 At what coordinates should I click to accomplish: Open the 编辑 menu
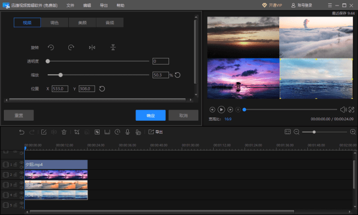tap(87, 6)
